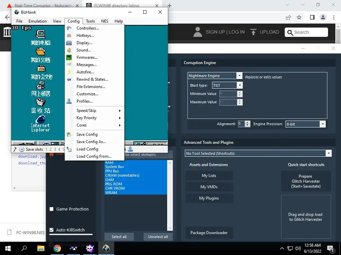Click the My Computer icon in emulated desktop
341x255 pixels.
pos(41,34)
